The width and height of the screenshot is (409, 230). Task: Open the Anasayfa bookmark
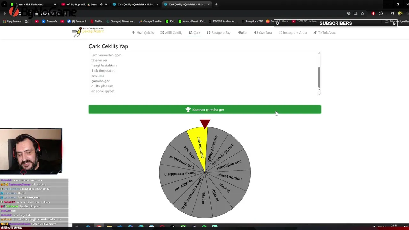(x=49, y=21)
